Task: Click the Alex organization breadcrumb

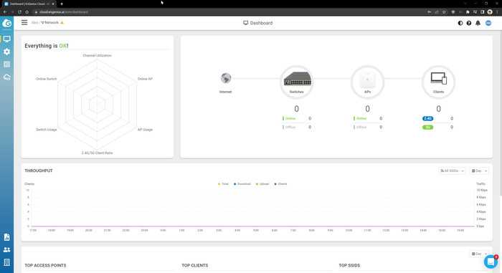Action: pyautogui.click(x=34, y=23)
